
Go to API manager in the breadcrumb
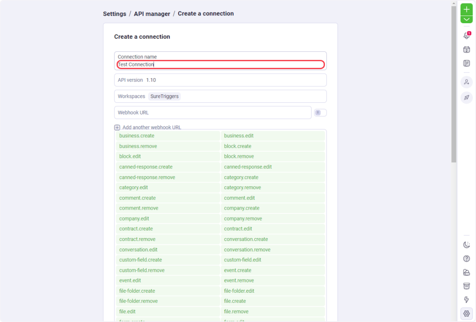(152, 14)
